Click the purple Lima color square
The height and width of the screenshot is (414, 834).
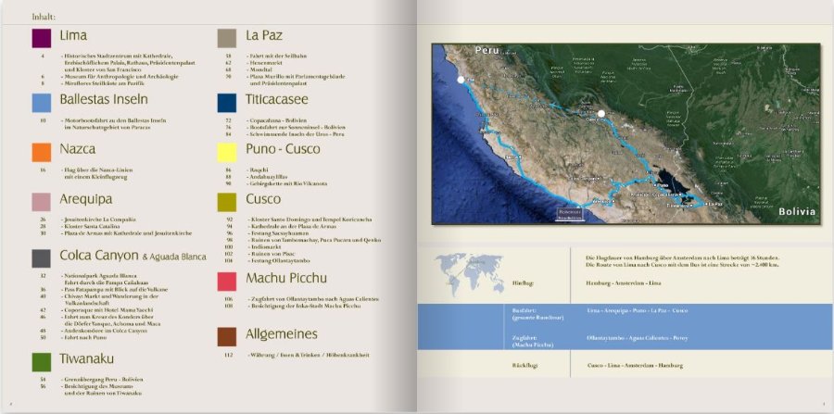click(x=42, y=38)
